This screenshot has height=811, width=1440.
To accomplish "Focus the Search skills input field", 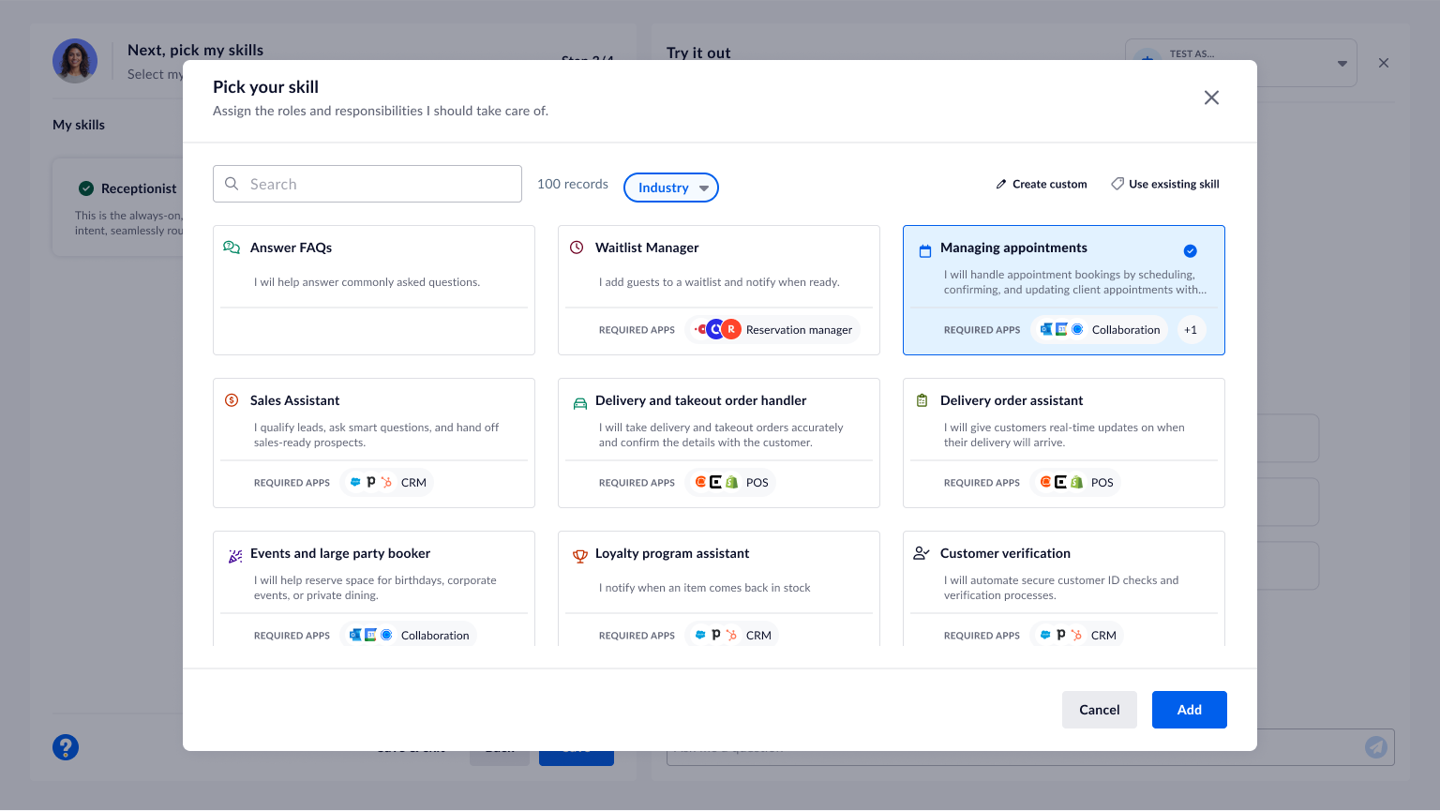I will click(367, 184).
